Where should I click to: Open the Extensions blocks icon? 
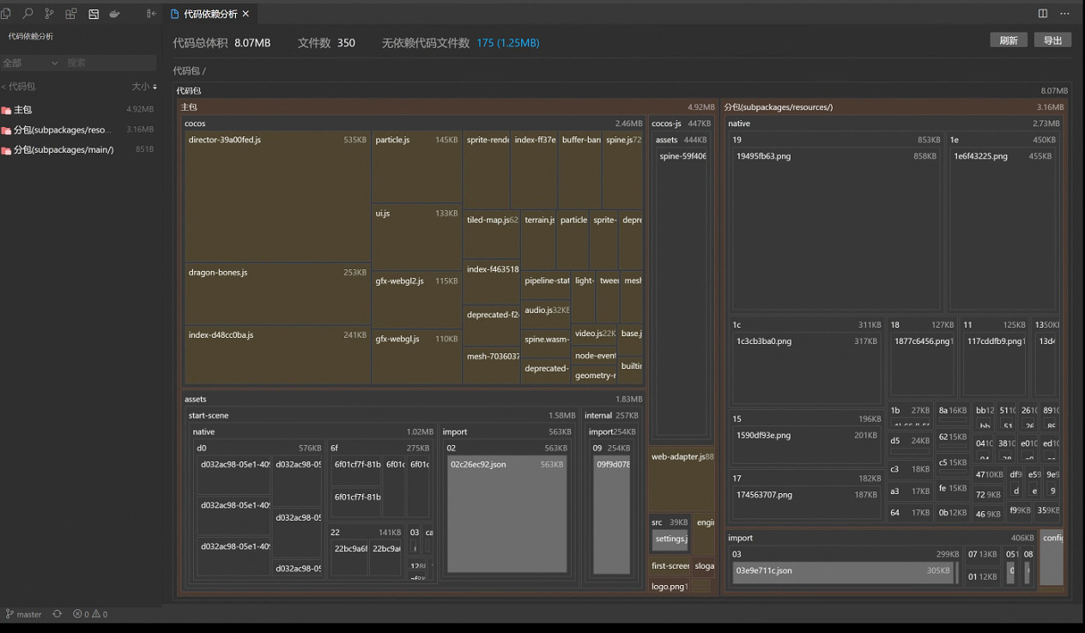coord(71,14)
